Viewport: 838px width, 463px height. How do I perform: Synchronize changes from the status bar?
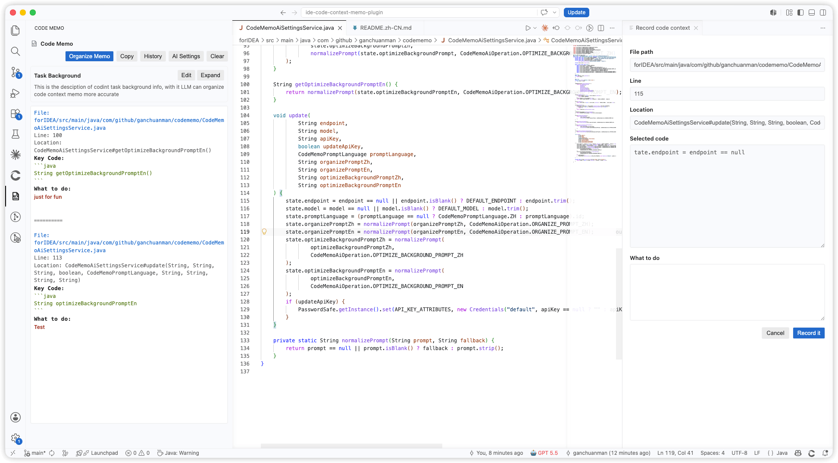point(52,453)
